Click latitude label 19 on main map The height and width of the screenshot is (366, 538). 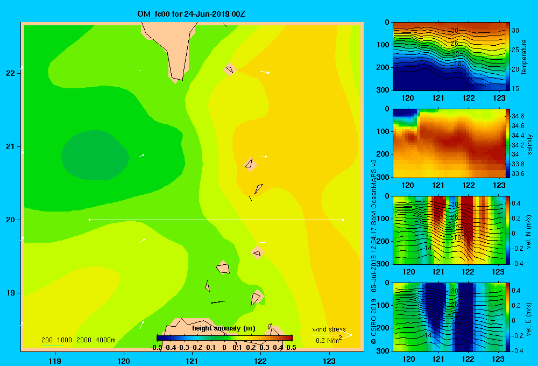pyautogui.click(x=10, y=293)
